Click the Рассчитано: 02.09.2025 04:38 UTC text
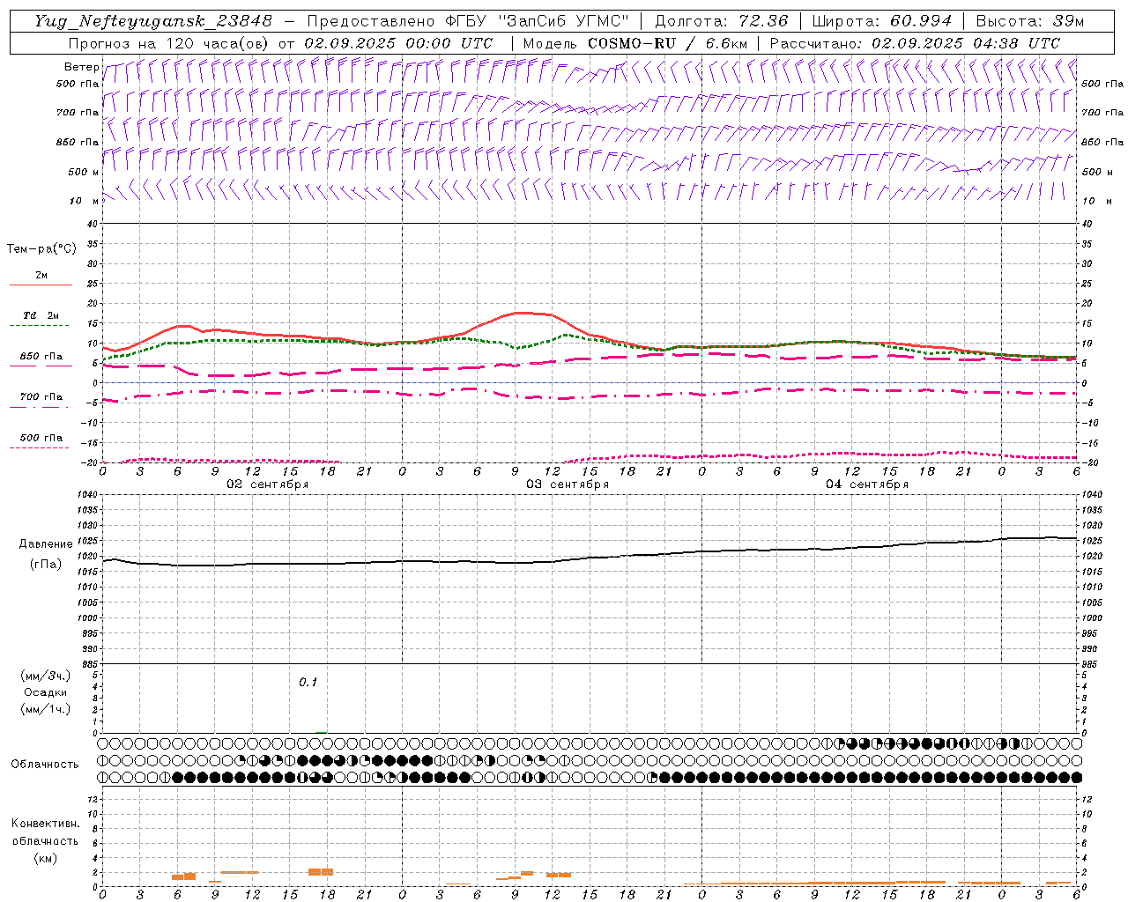 point(915,43)
